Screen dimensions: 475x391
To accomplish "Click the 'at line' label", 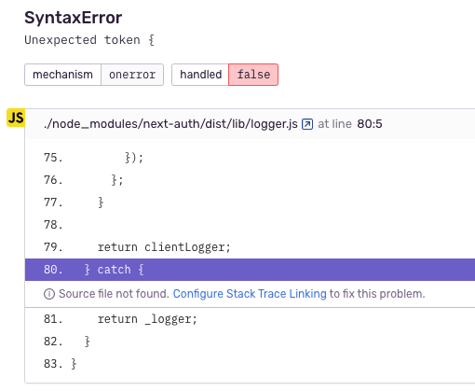I will click(334, 124).
